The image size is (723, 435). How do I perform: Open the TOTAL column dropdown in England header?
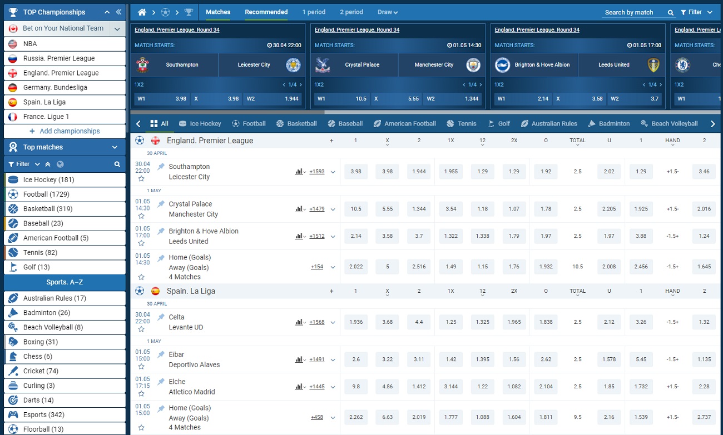click(x=577, y=142)
